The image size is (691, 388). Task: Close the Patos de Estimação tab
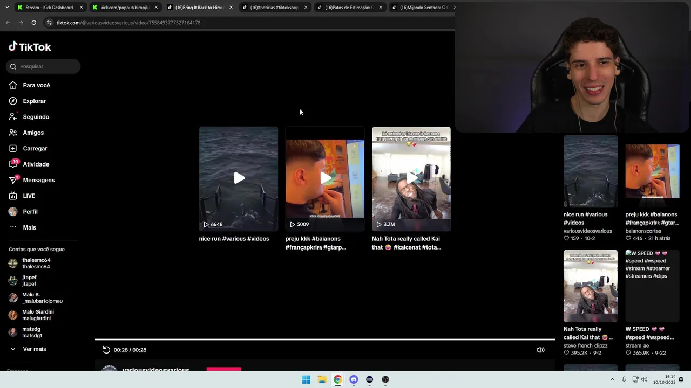[x=381, y=8]
